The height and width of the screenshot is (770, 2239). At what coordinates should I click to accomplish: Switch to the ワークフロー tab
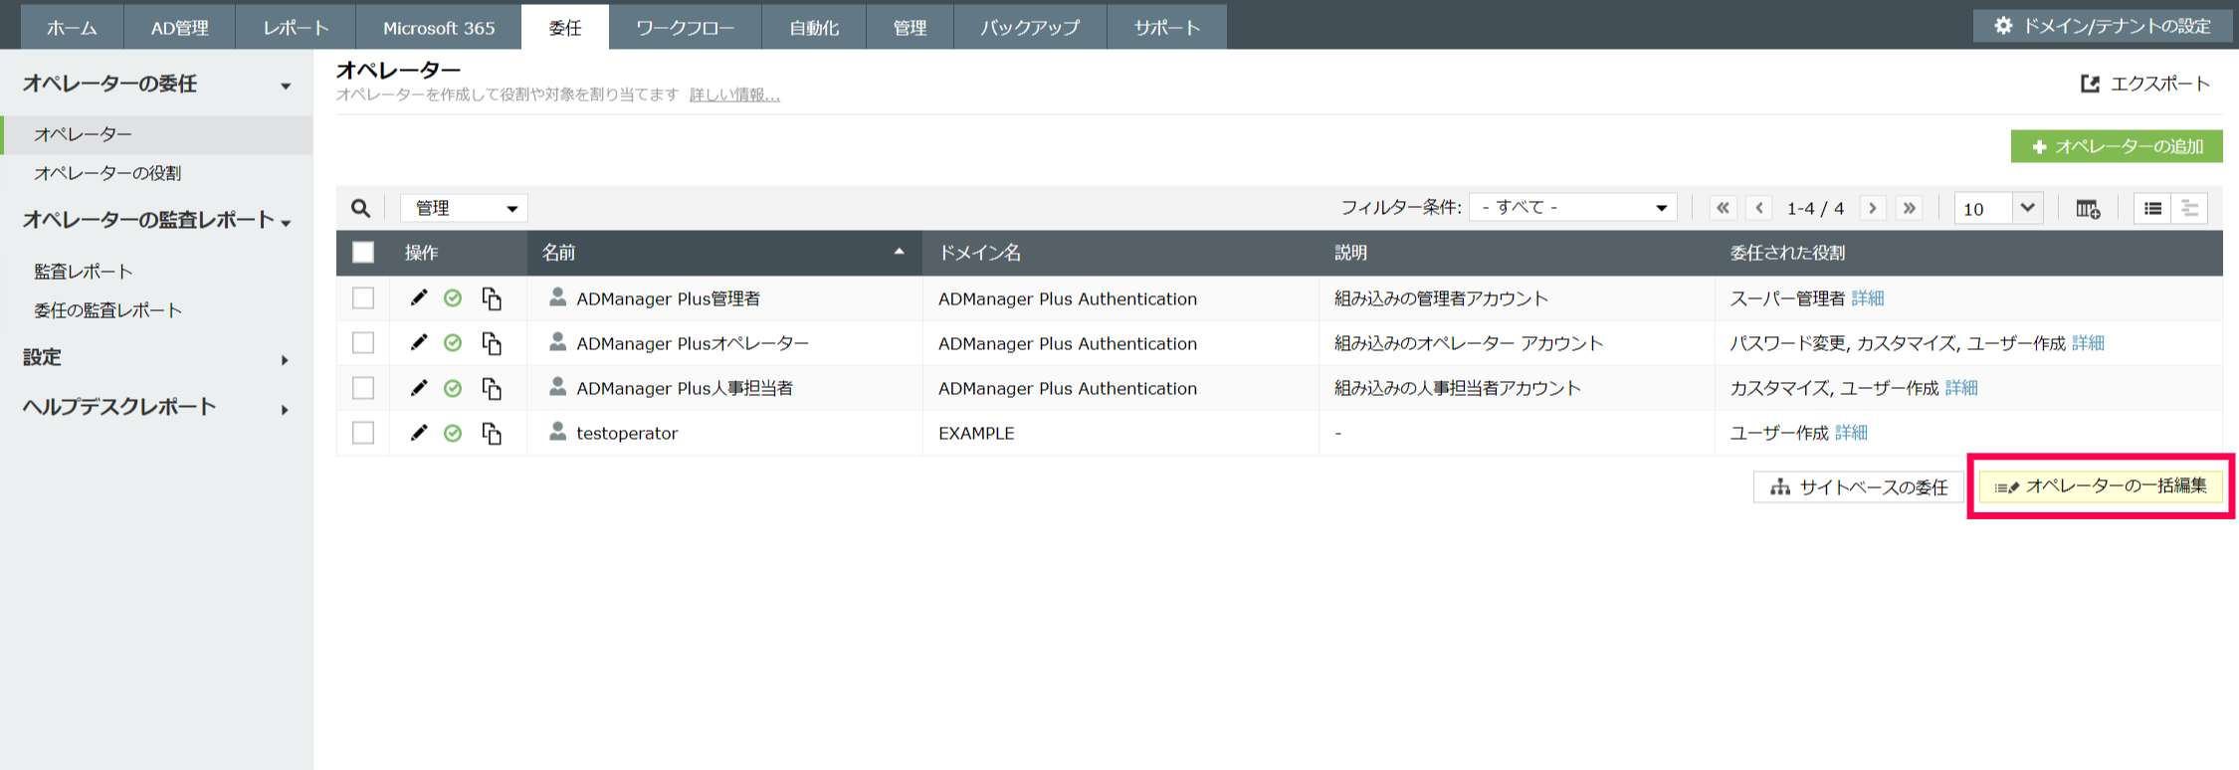point(685,28)
